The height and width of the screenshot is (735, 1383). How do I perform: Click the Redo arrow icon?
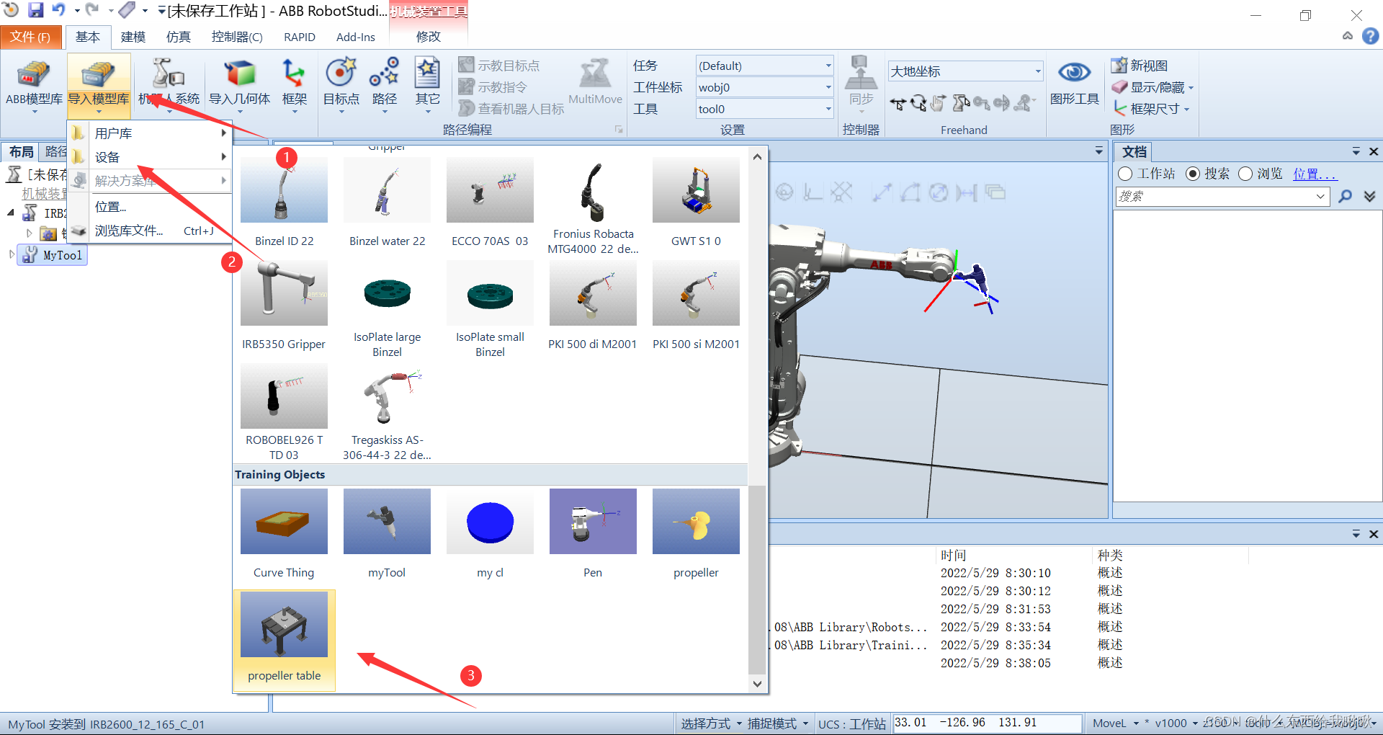point(91,10)
